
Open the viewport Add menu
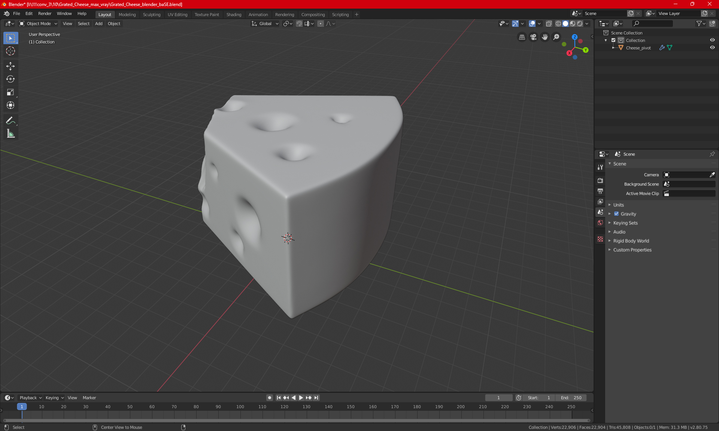tap(98, 24)
